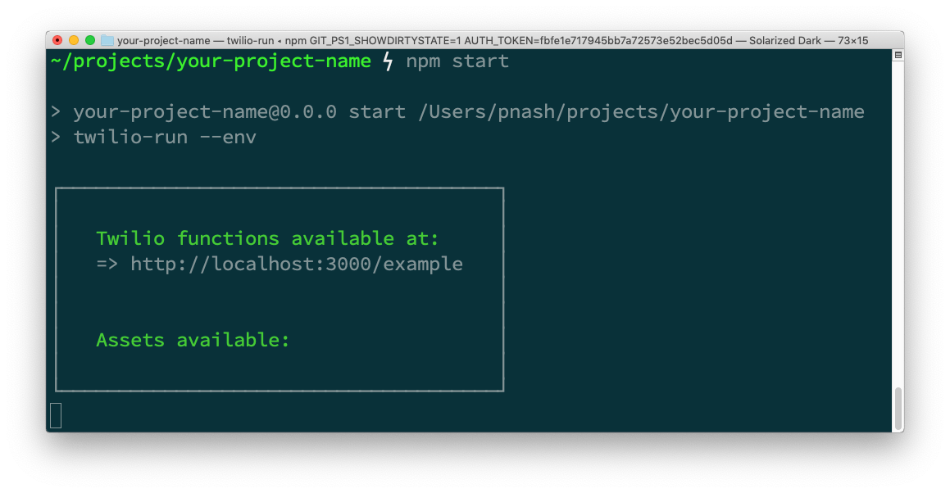Click 'Twilio functions available at:' heading
Image resolution: width=950 pixels, height=493 pixels.
[267, 238]
